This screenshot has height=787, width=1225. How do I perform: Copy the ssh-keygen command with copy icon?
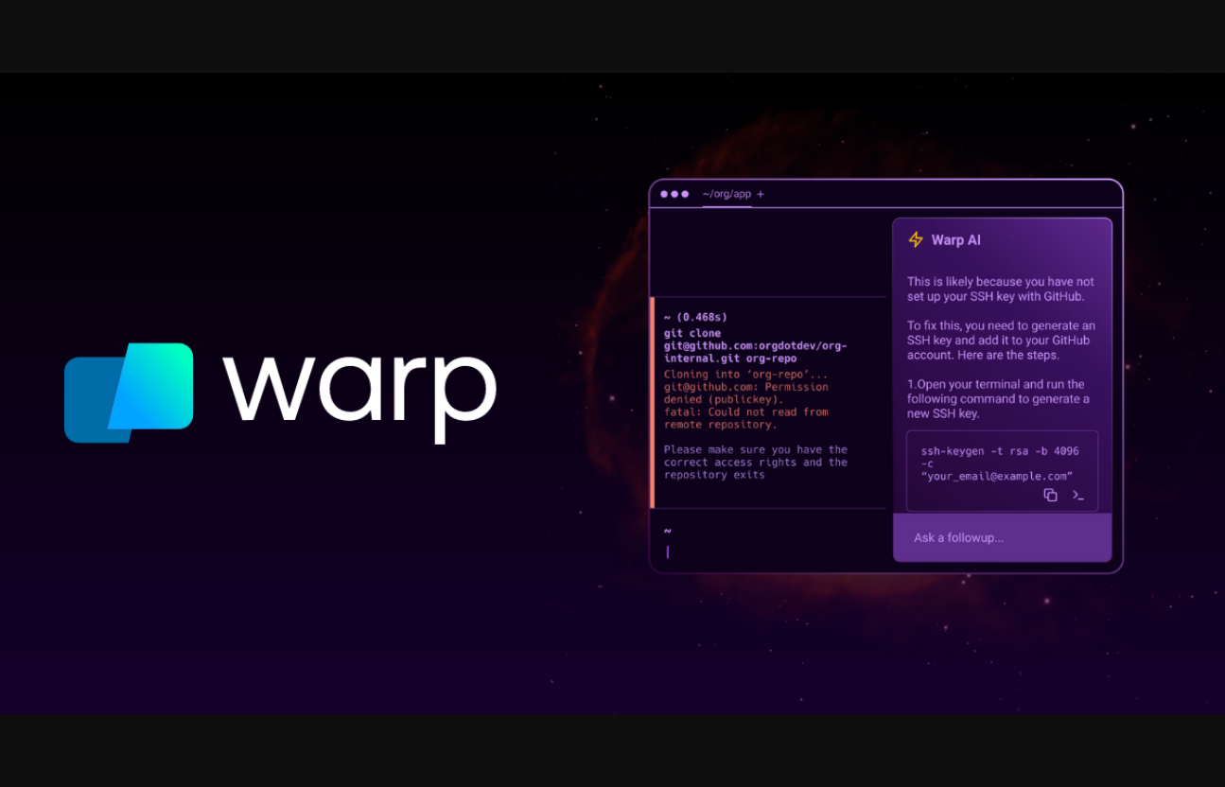pyautogui.click(x=1050, y=495)
